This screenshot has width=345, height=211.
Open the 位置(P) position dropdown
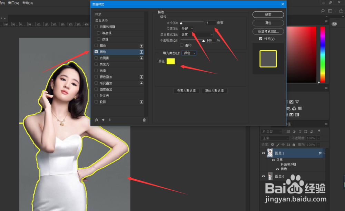pyautogui.click(x=187, y=29)
